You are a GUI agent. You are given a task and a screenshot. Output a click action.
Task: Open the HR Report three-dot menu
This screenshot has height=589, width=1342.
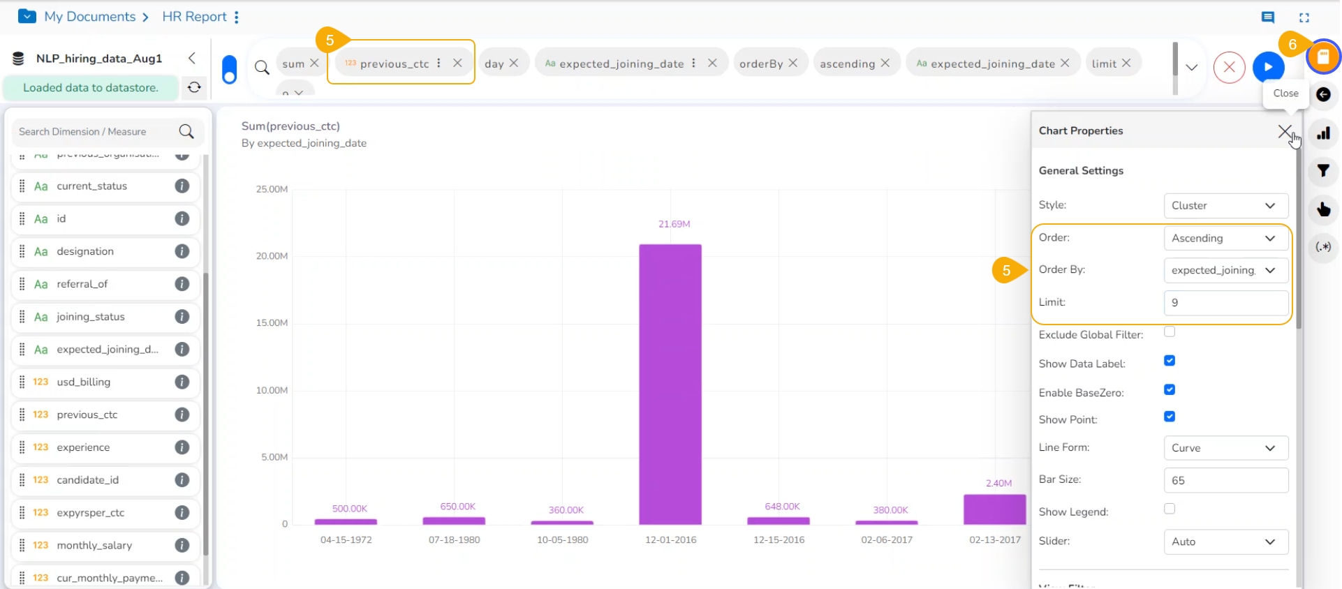coord(237,17)
